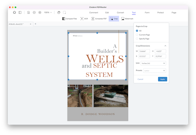196x135 pixels.
Task: Open the Unit Inches dropdown
Action: (153, 63)
